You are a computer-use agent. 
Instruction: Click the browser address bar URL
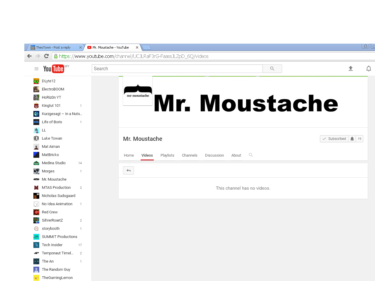pyautogui.click(x=134, y=56)
